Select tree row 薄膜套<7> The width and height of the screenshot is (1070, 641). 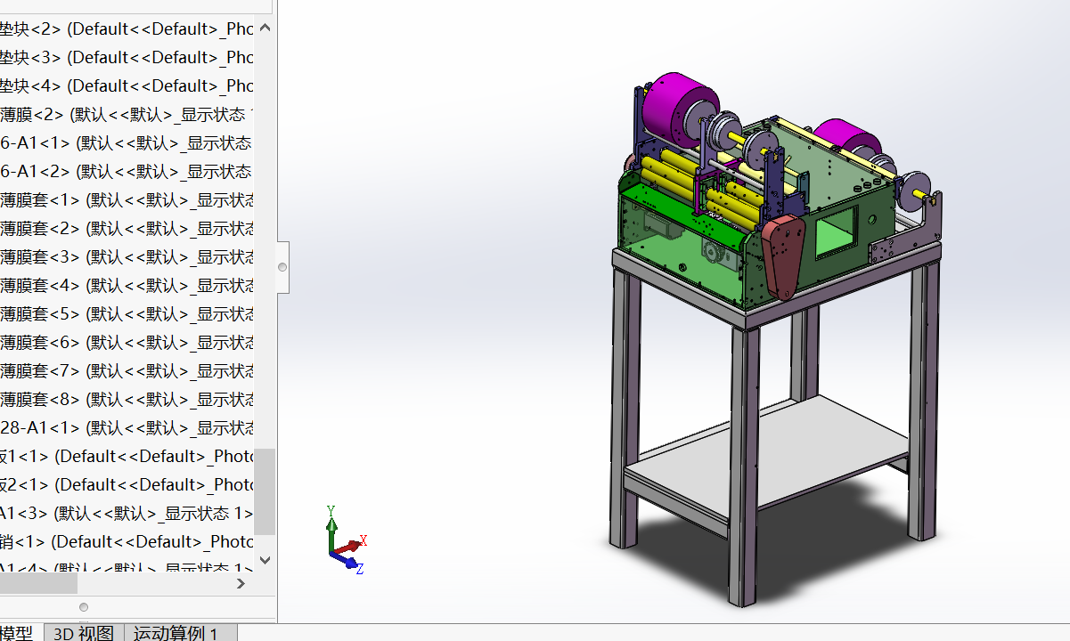pos(127,370)
